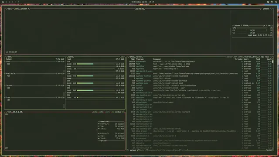Click select in process footer
Image resolution: width=279 pixels, height=157 pixels.
point(133,150)
